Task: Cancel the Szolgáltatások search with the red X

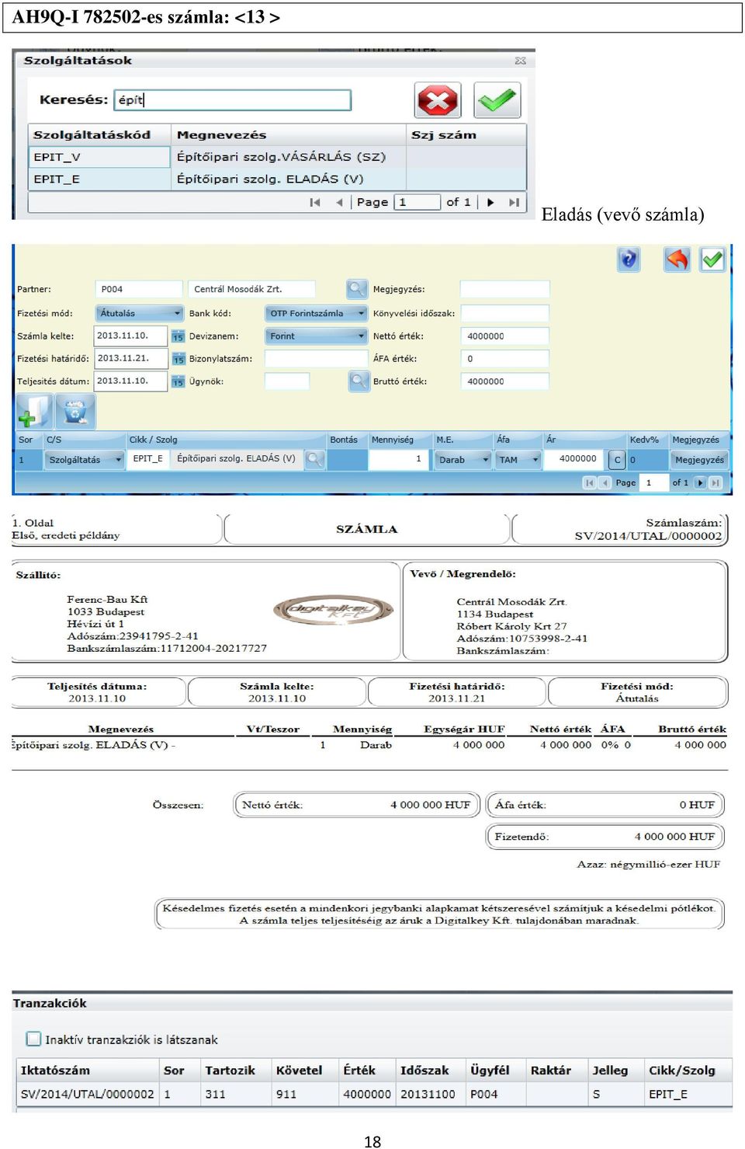Action: coord(438,100)
